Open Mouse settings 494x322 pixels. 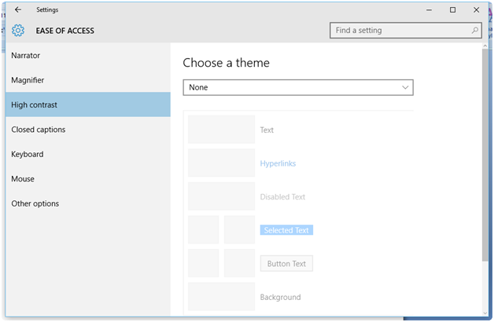(23, 179)
